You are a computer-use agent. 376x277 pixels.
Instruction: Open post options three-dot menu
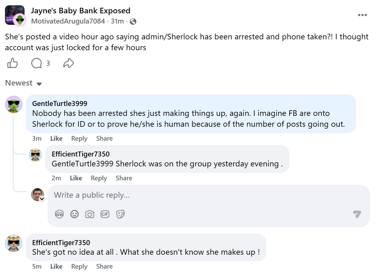pos(362,15)
